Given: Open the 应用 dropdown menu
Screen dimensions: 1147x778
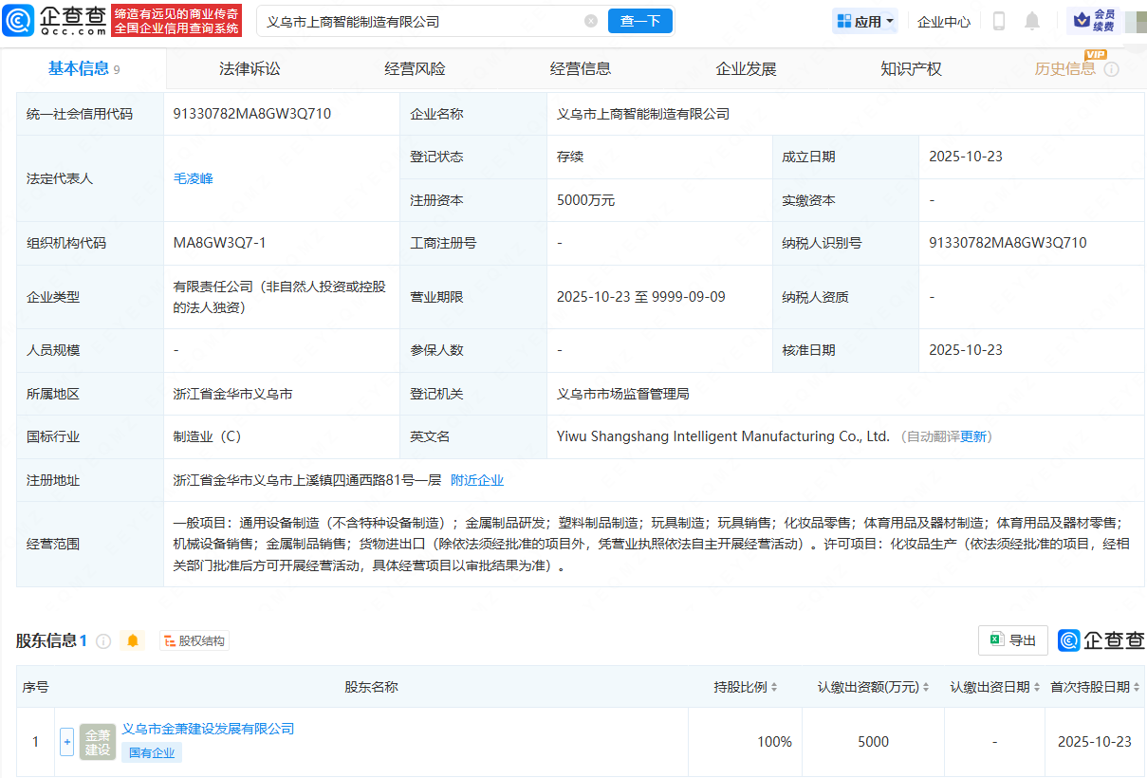Looking at the screenshot, I should pyautogui.click(x=864, y=21).
